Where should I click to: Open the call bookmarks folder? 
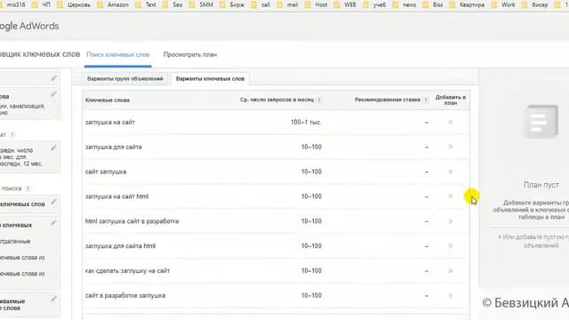(x=260, y=4)
